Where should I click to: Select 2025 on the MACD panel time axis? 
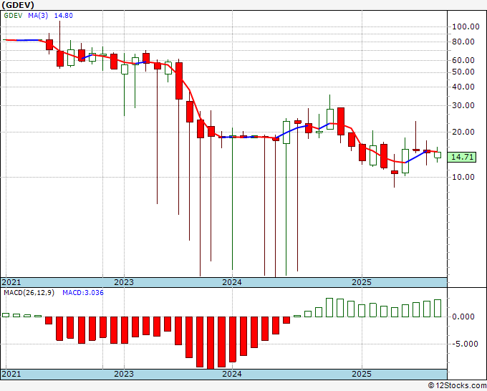(x=362, y=374)
